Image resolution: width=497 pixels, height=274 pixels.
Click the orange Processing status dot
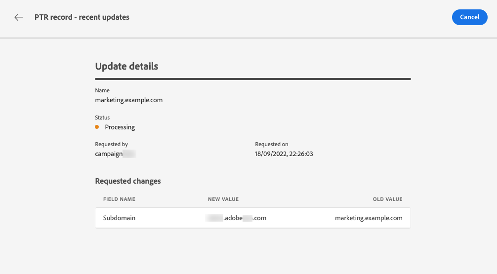(x=97, y=127)
